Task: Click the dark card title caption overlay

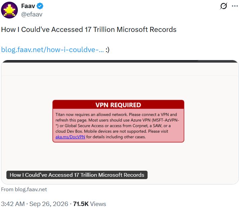Action: click(77, 175)
